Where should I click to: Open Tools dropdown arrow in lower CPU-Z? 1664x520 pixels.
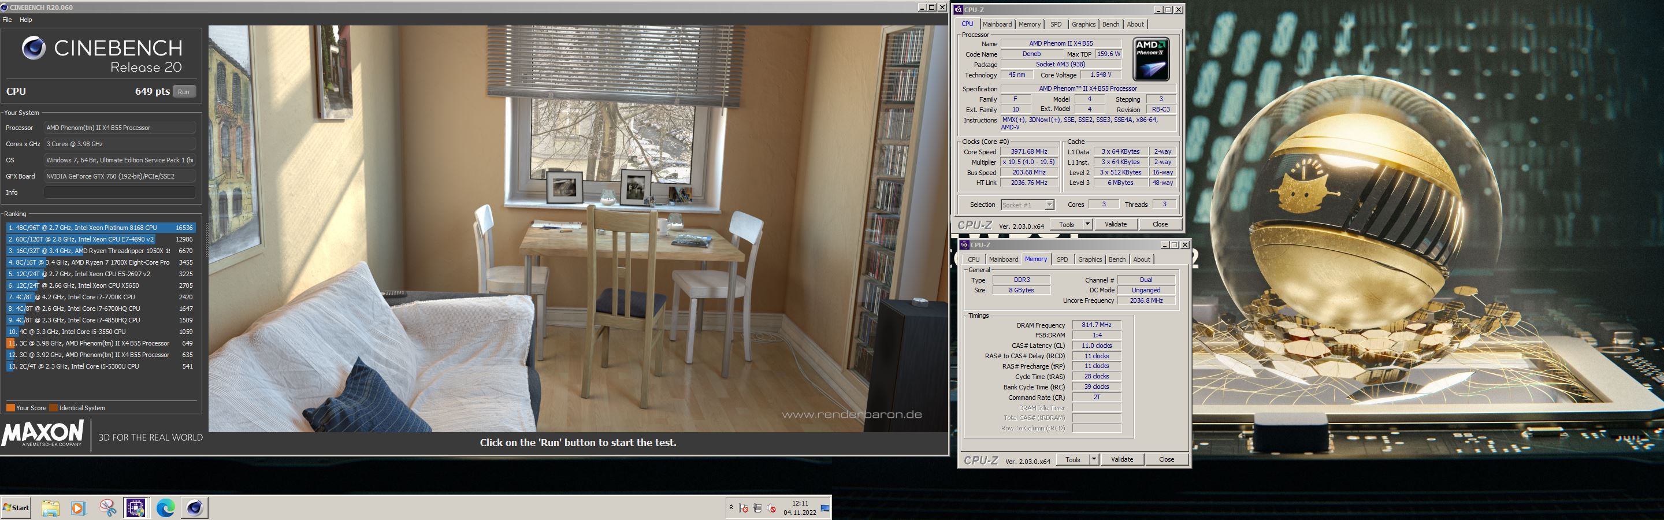1094,460
